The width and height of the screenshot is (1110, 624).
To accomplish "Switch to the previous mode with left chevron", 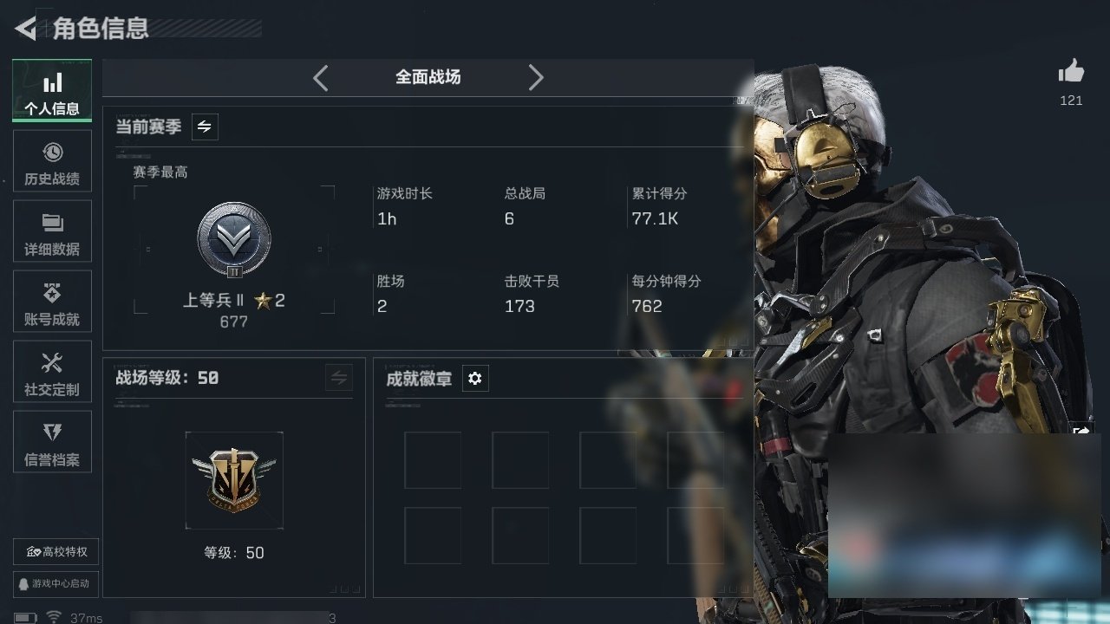I will (321, 78).
